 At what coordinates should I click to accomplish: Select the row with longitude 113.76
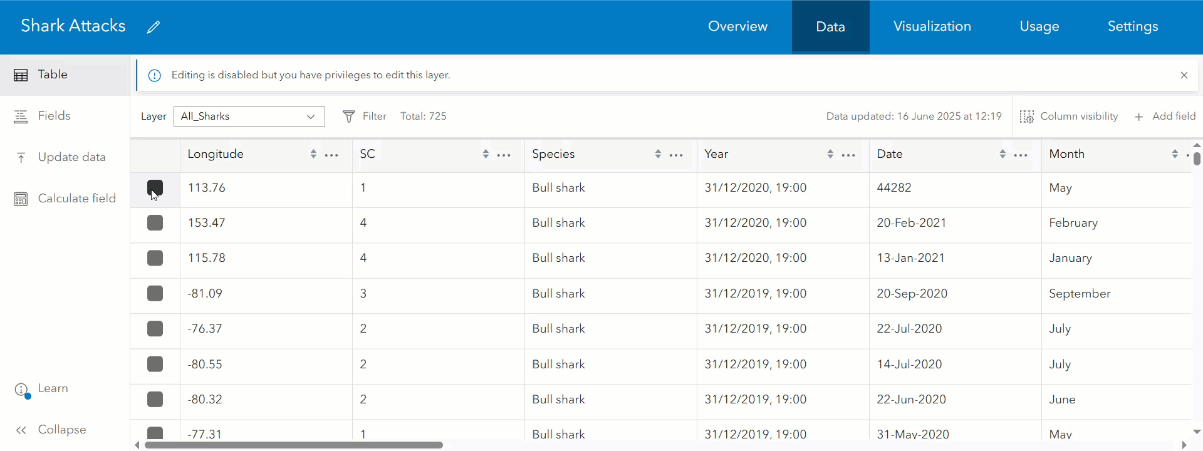(x=155, y=188)
